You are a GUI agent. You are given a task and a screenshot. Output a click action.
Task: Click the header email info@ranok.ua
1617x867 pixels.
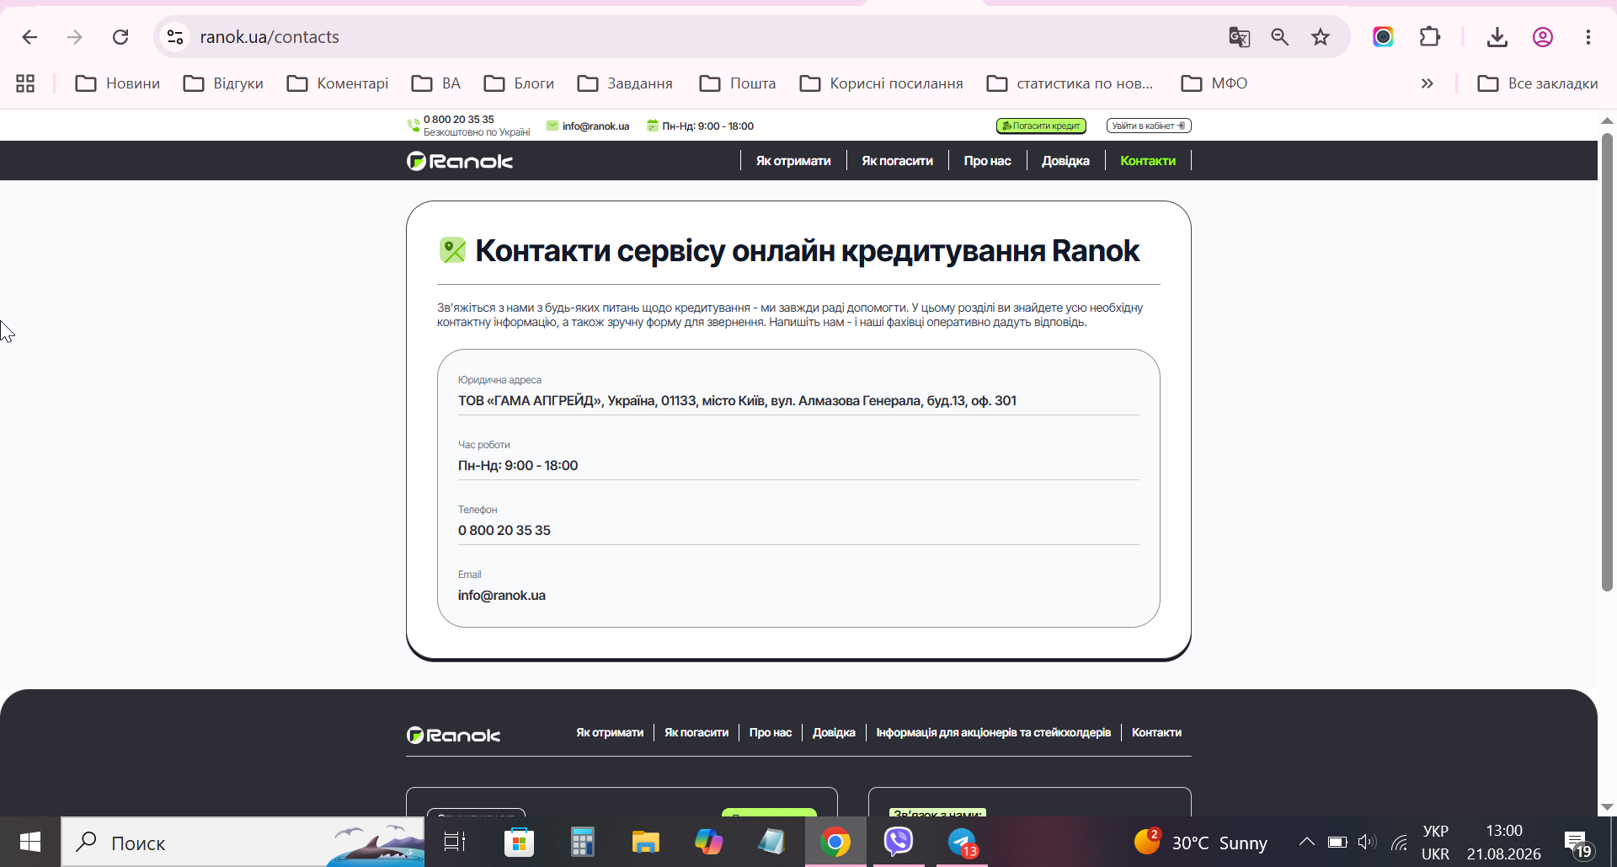(595, 126)
